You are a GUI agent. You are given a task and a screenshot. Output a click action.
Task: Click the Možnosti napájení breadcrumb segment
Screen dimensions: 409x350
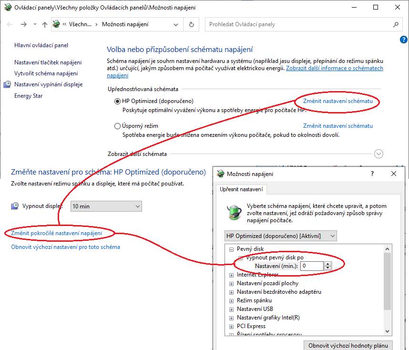click(125, 24)
